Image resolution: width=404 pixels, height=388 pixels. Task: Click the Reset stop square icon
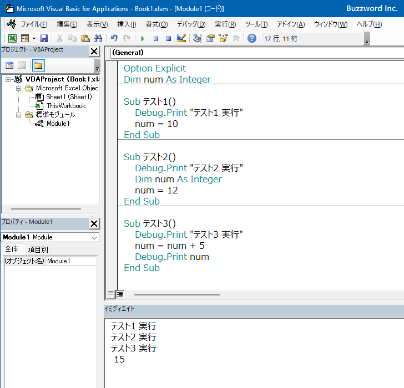point(168,38)
